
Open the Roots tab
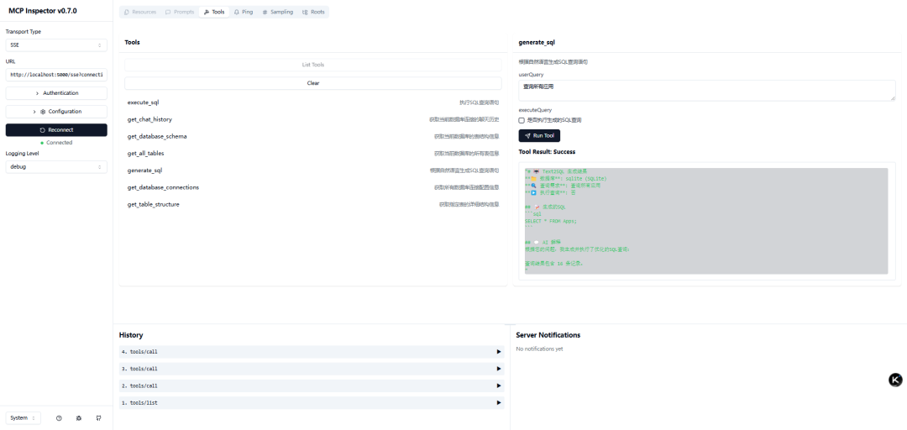pyautogui.click(x=313, y=12)
